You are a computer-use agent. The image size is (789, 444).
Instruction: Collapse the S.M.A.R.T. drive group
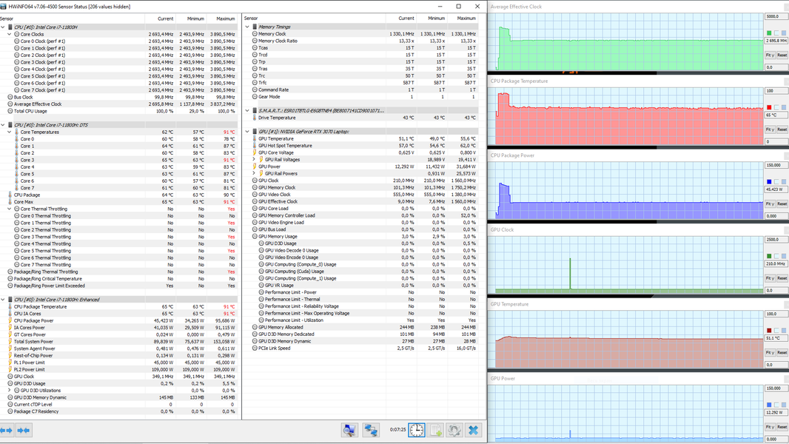(x=247, y=110)
